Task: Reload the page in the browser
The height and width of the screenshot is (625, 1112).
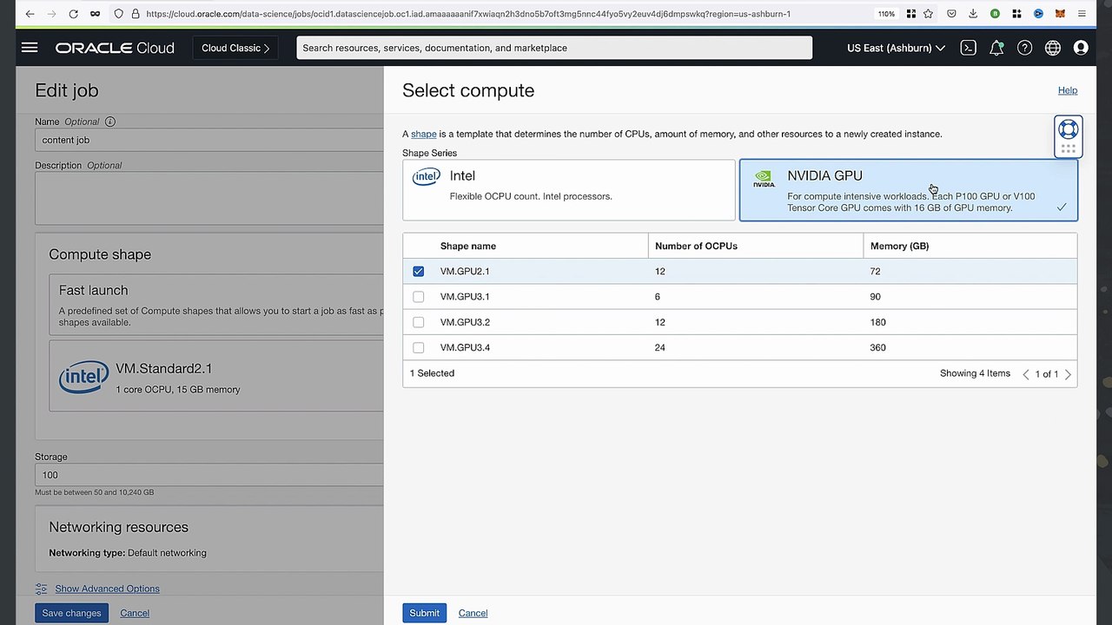Action: [x=73, y=14]
